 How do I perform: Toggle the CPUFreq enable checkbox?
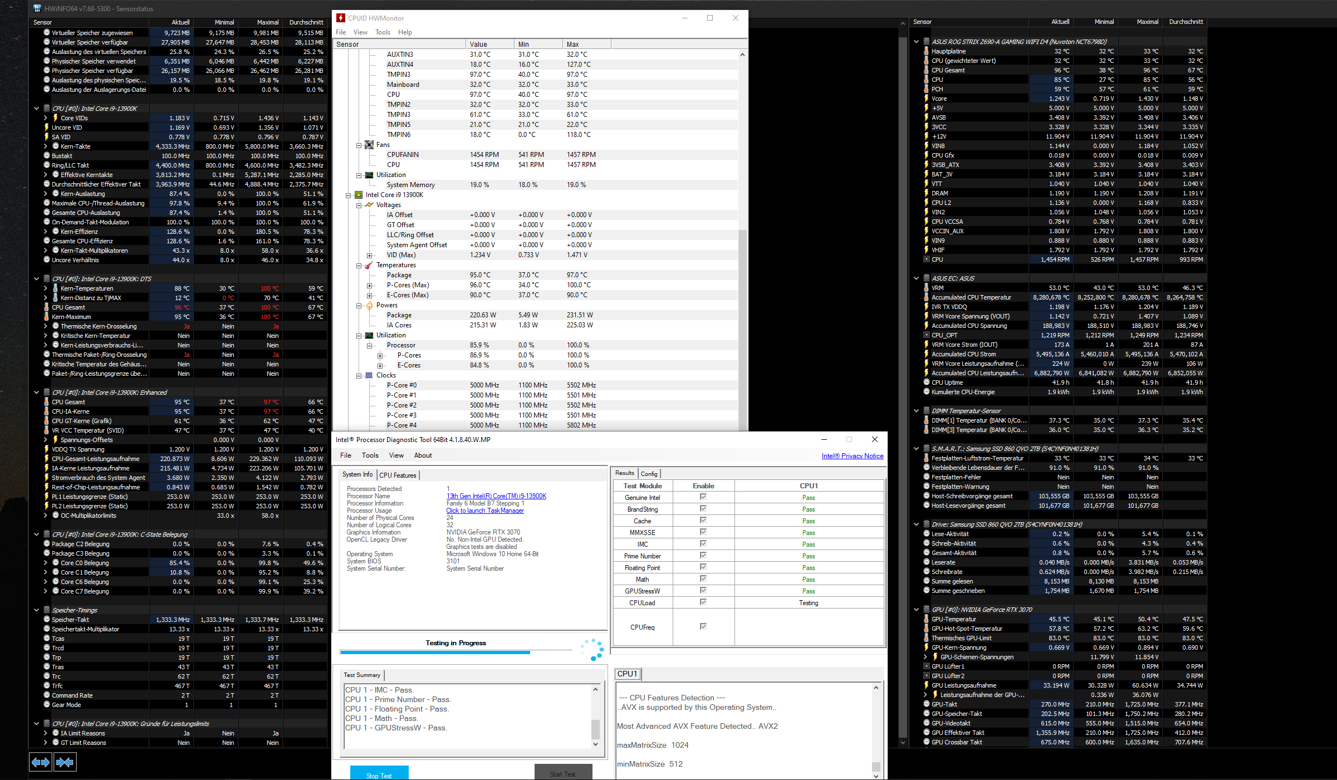703,626
